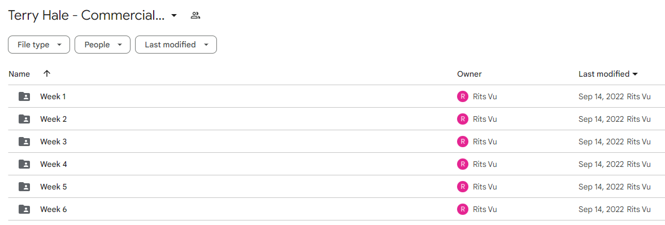Click the Week 2 shared folder icon
The width and height of the screenshot is (665, 225).
click(25, 120)
